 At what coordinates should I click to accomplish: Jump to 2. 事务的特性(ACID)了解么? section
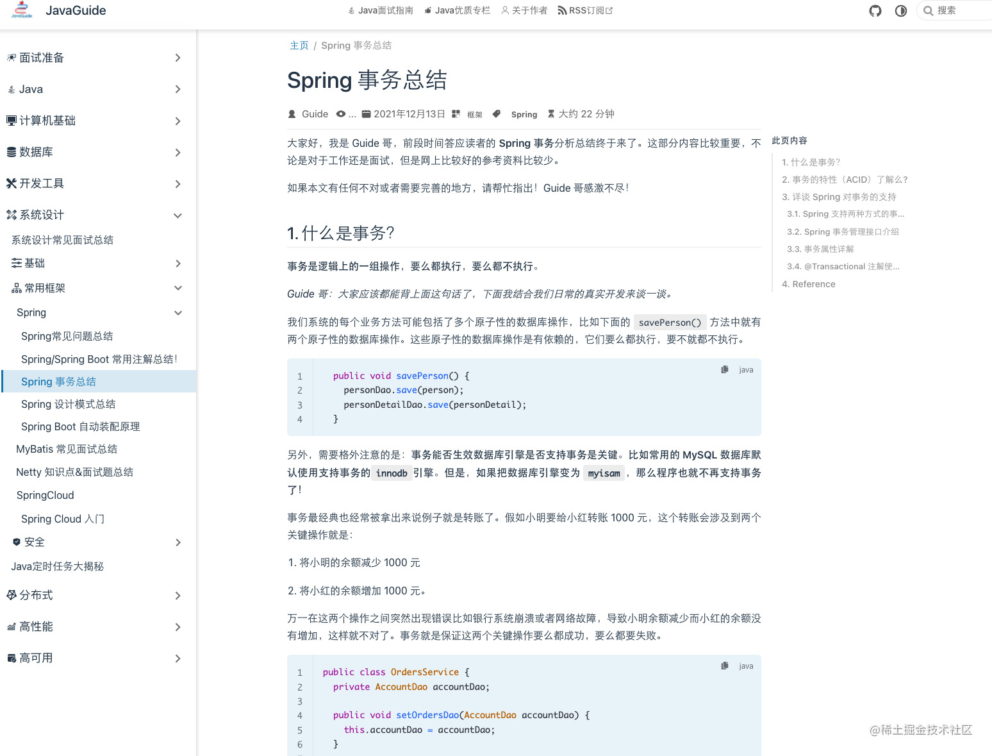click(845, 180)
